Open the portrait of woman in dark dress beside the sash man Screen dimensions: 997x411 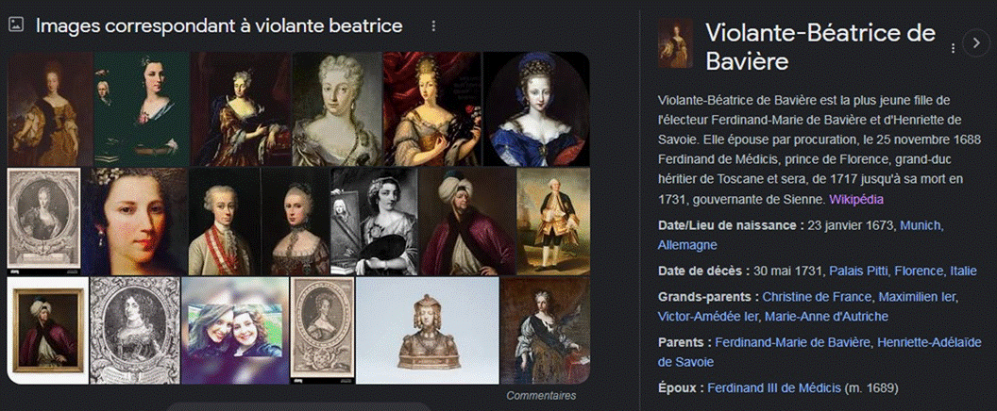click(x=295, y=222)
